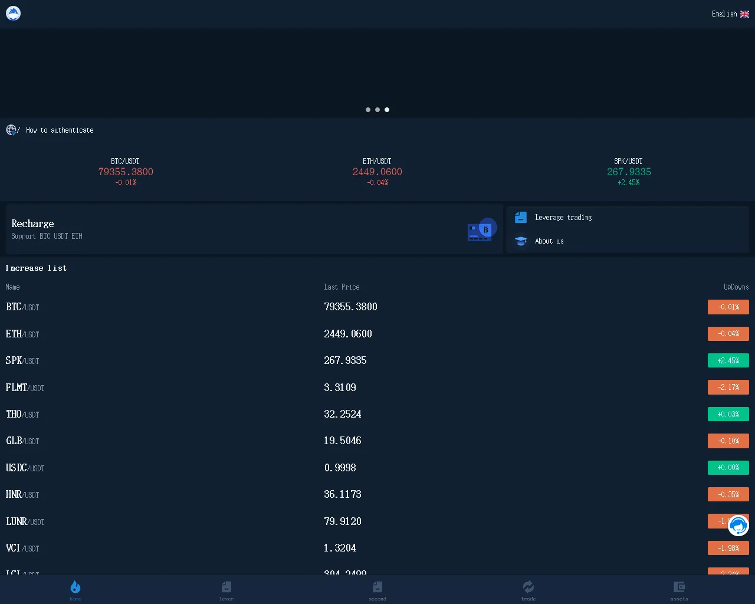This screenshot has width=755, height=604.
Task: Select the third carousel dot
Action: [387, 110]
